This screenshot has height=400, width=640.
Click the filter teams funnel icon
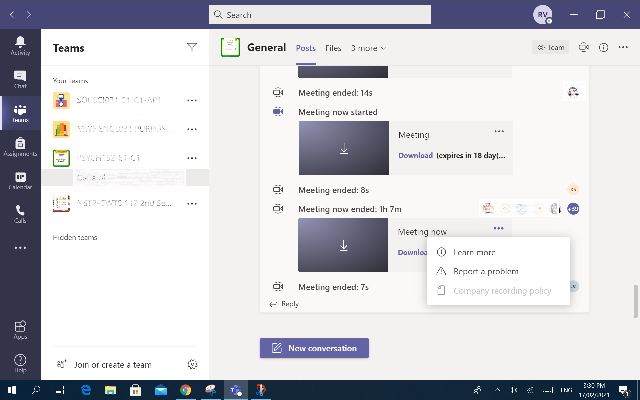(x=192, y=47)
